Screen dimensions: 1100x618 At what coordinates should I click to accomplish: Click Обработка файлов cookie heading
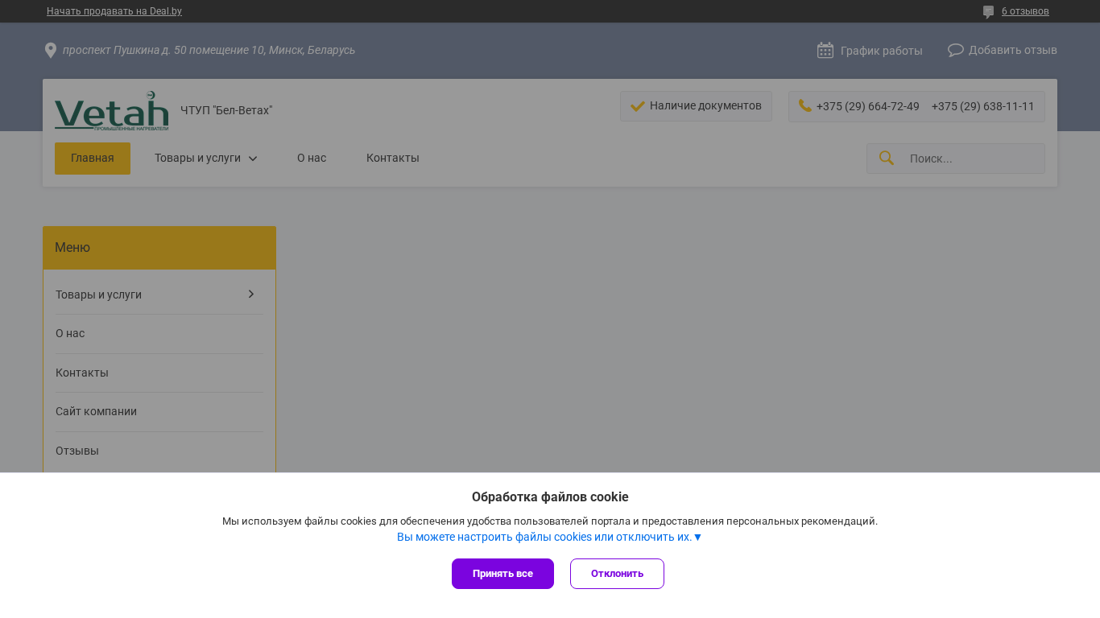point(550,497)
